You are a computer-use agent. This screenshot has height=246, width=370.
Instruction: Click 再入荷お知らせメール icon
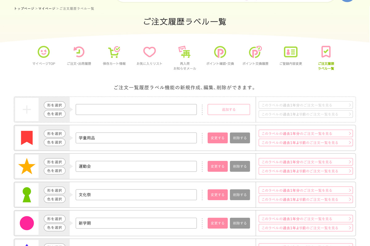185,52
